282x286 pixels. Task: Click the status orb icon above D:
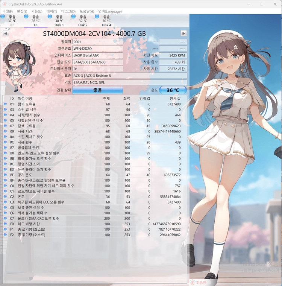tap(26, 17)
